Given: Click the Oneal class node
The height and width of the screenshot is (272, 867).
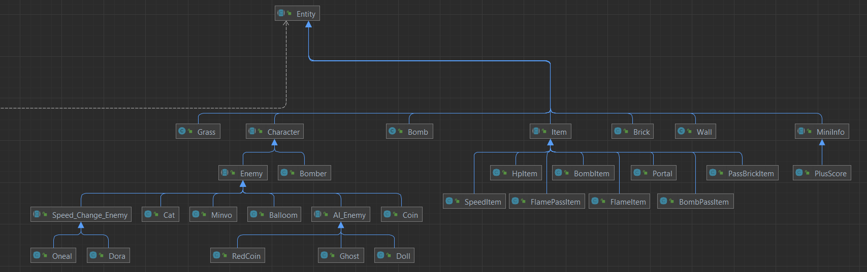Looking at the screenshot, I should [x=53, y=255].
